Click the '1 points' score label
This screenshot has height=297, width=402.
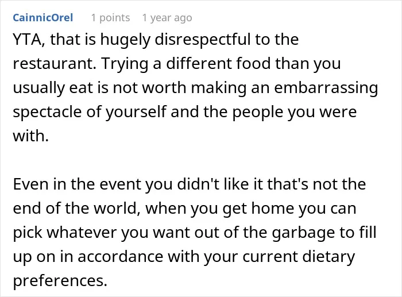pyautogui.click(x=110, y=18)
